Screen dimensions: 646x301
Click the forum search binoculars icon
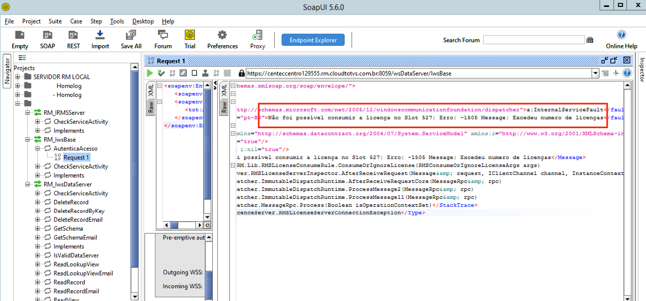point(590,40)
